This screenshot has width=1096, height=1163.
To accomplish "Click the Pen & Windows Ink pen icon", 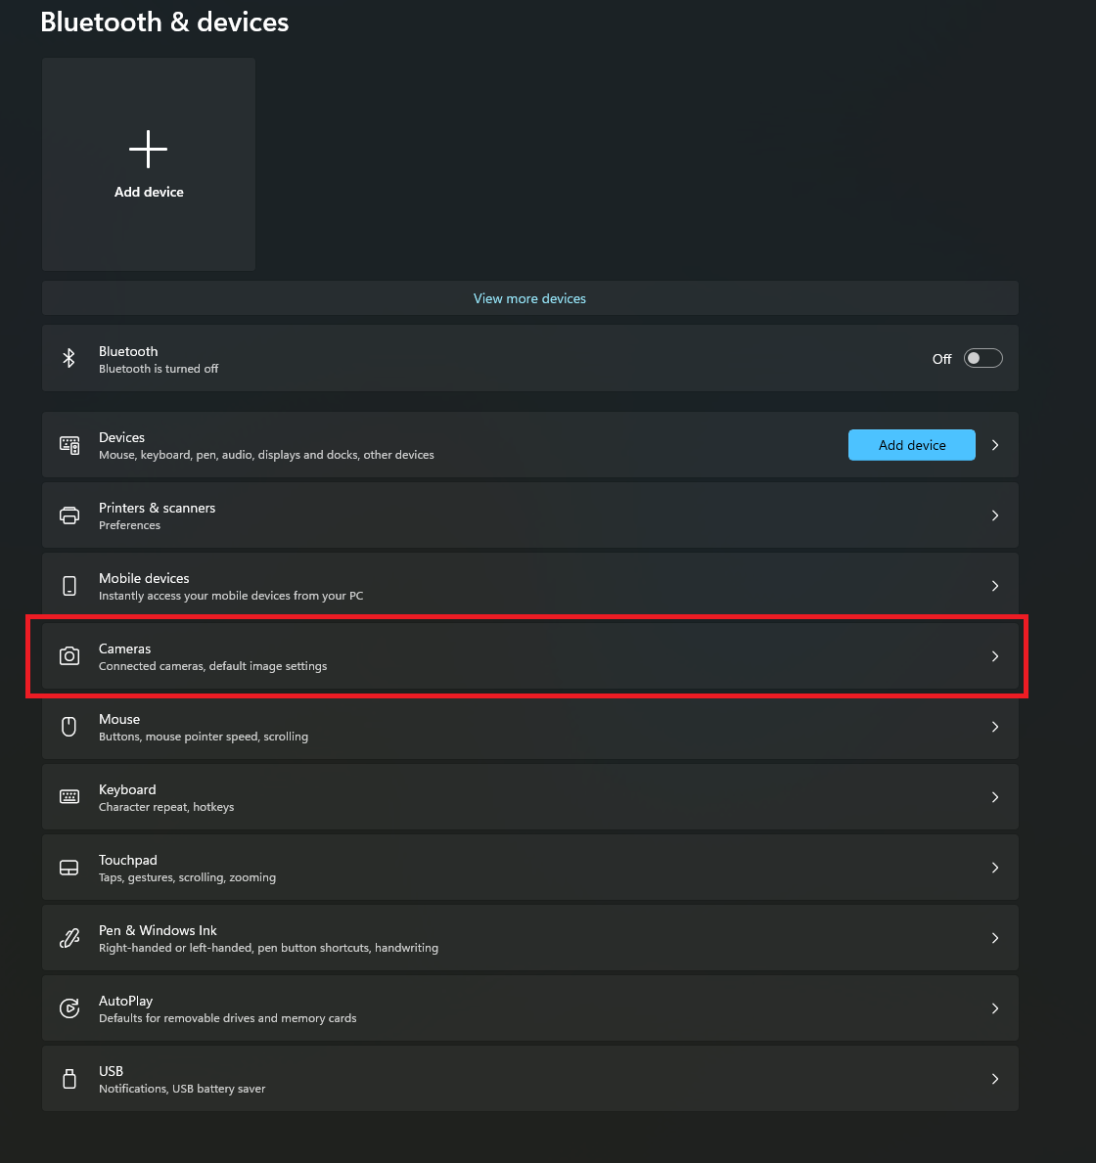I will (x=69, y=938).
